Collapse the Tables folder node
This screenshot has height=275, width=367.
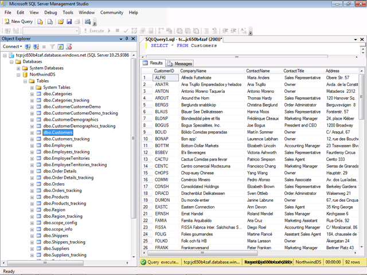click(x=25, y=81)
